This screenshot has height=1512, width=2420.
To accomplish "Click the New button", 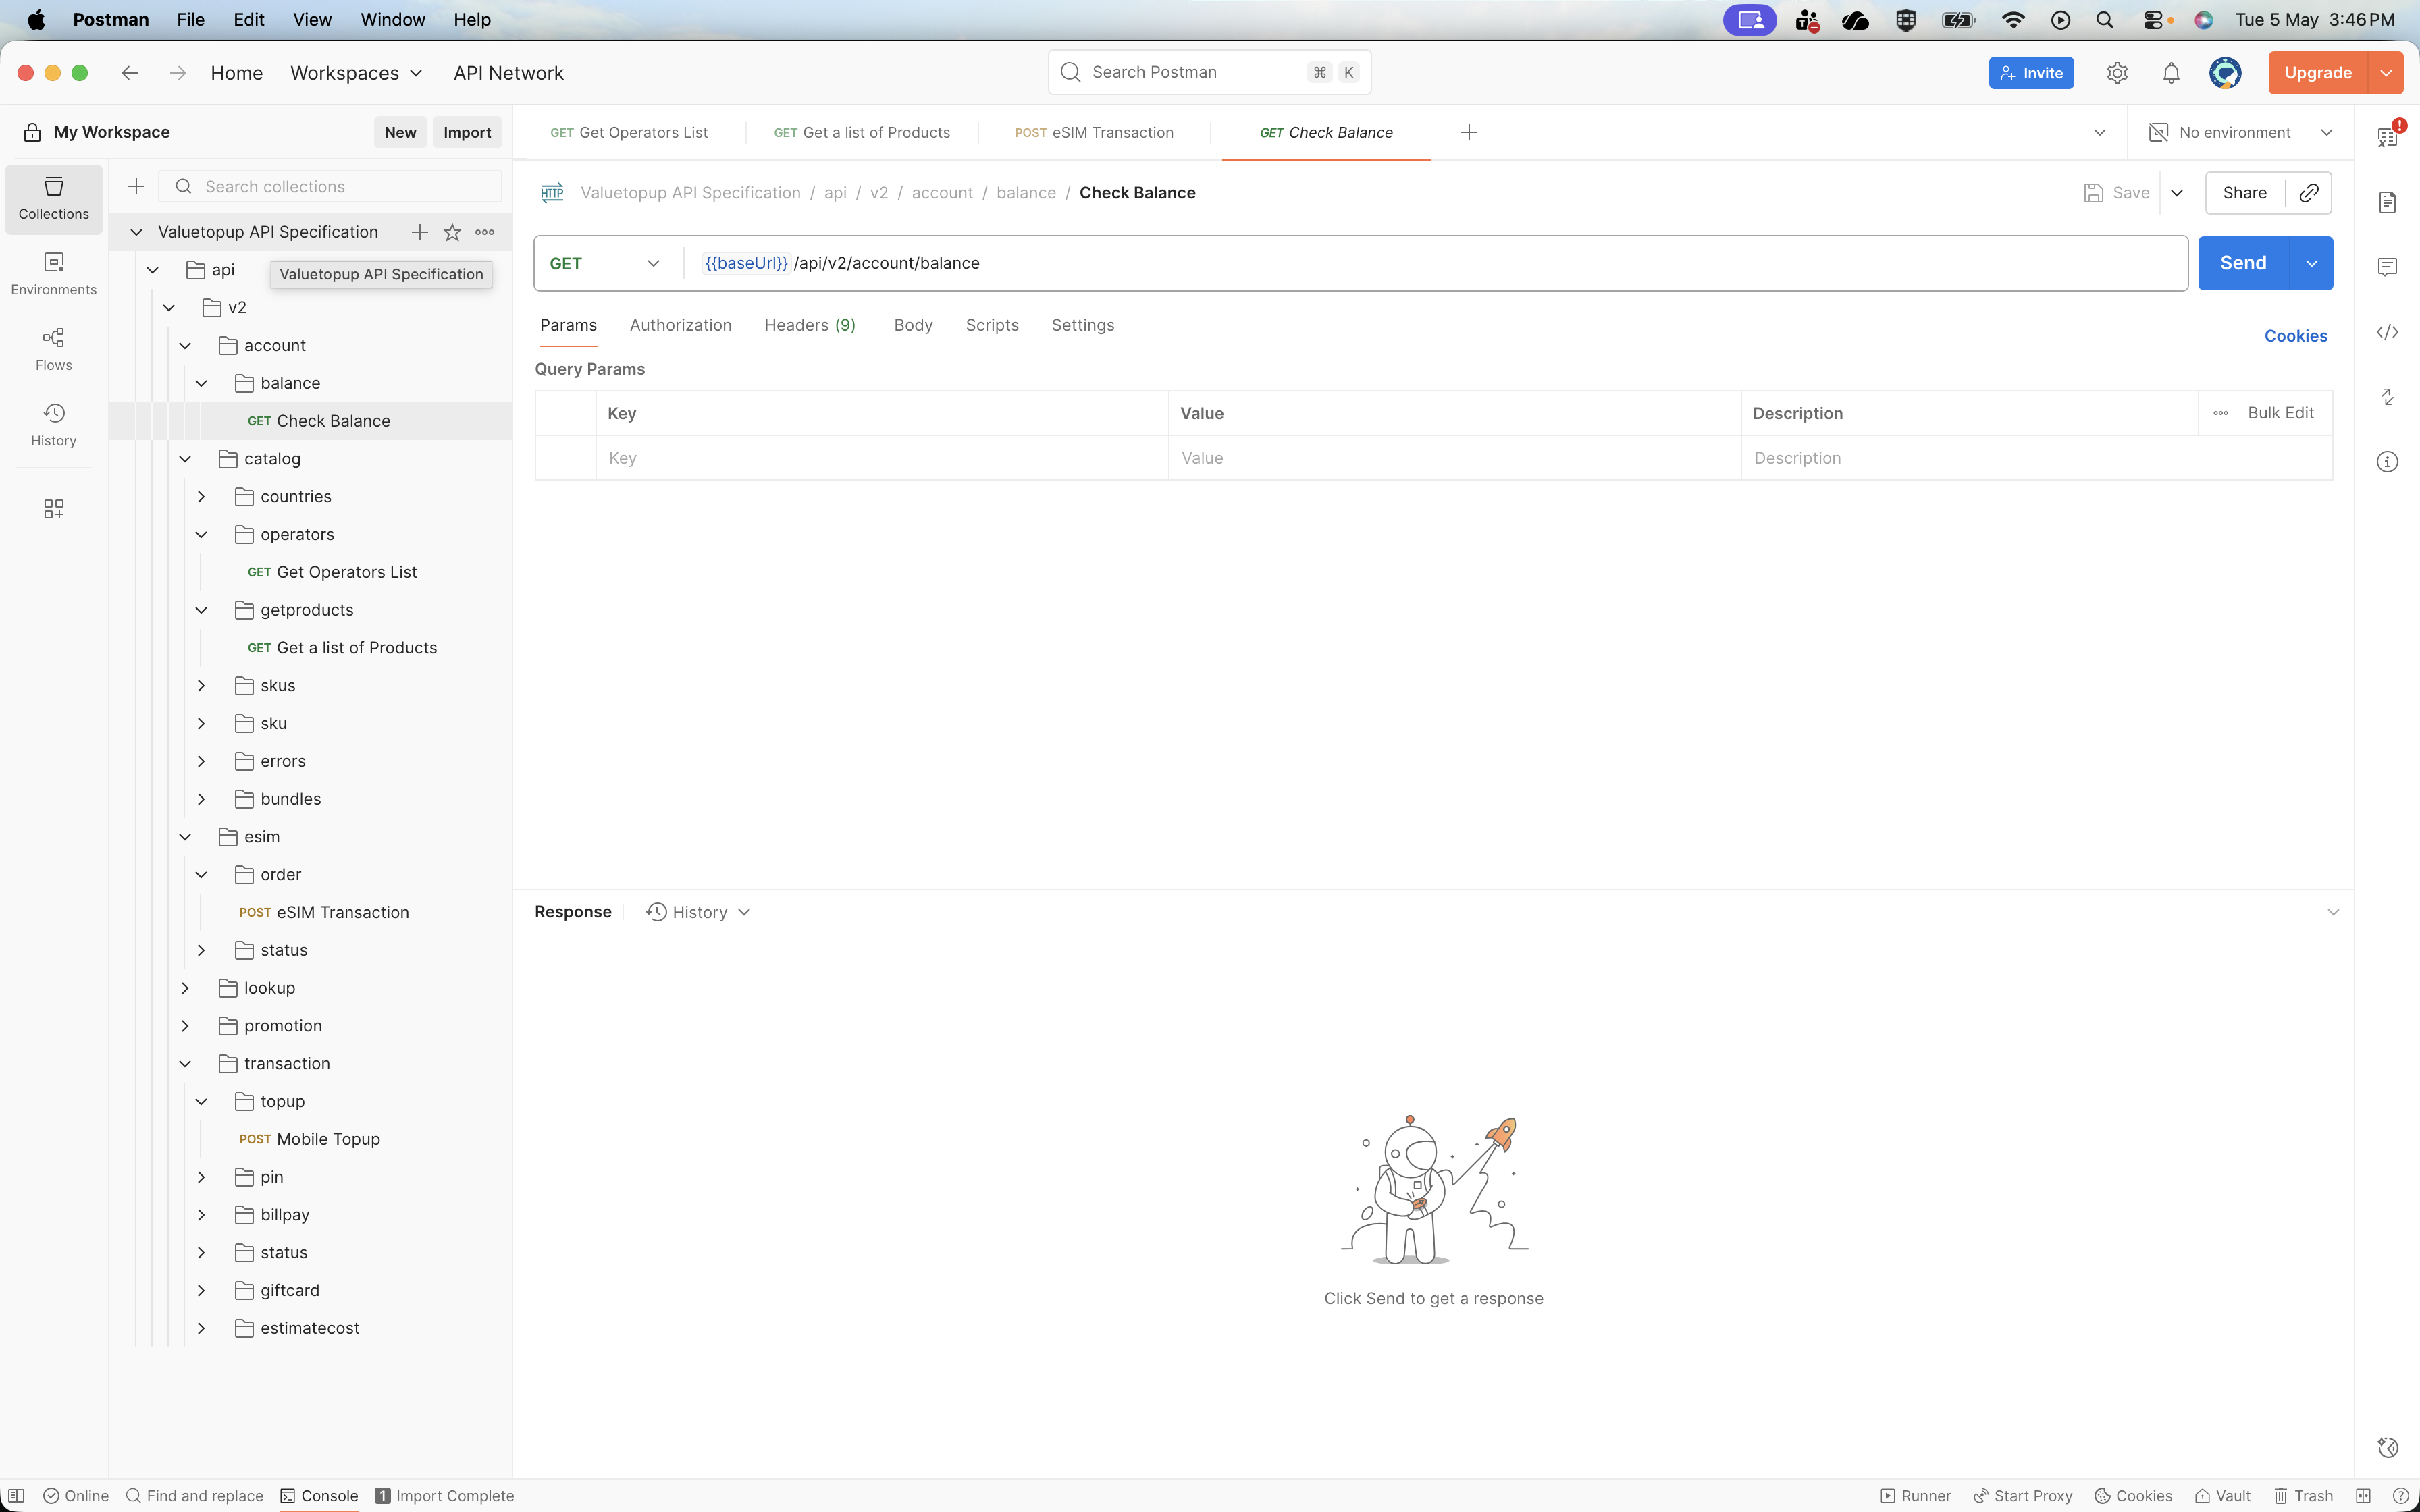I will click(x=400, y=132).
